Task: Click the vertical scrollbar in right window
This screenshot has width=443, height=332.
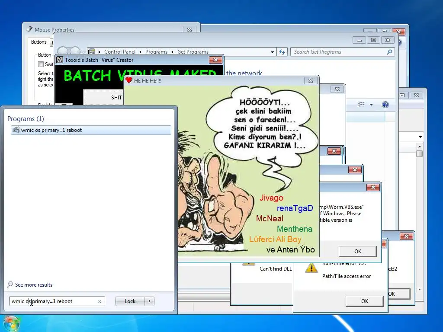Action: coord(420,217)
